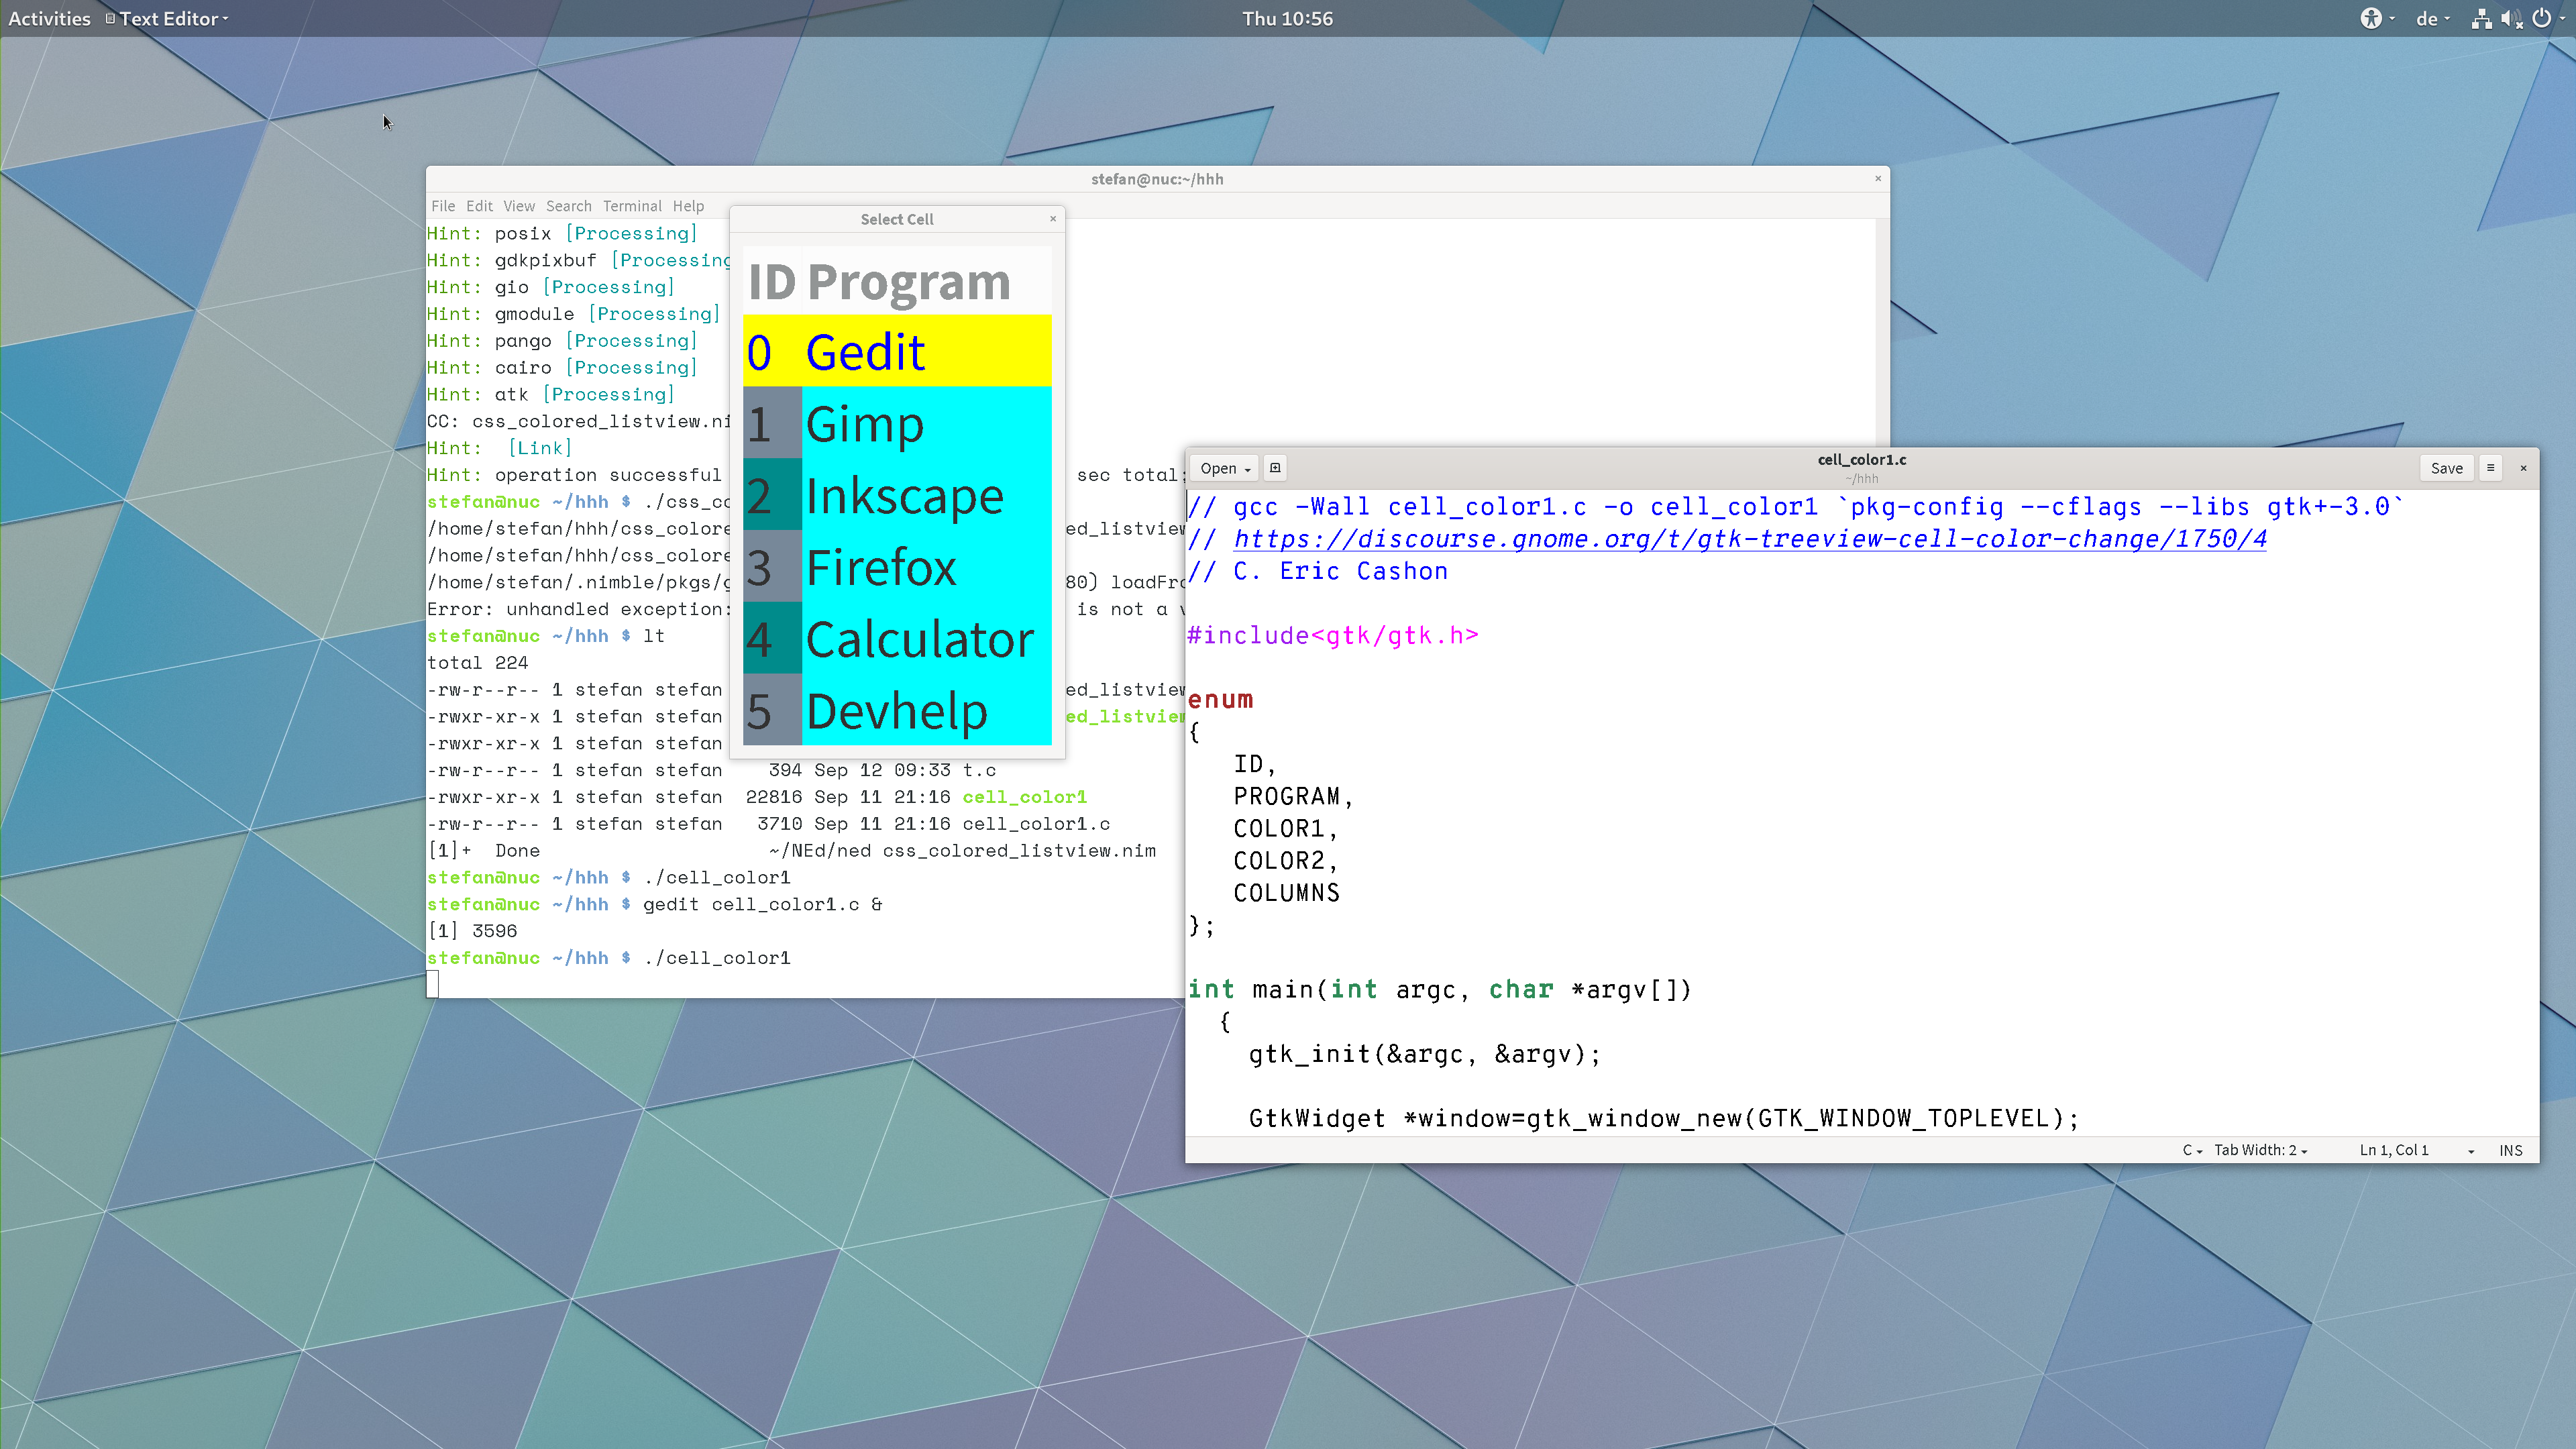Close the terminal window stefan@nuc:~/hhh
This screenshot has height=1449, width=2576.
(1877, 178)
